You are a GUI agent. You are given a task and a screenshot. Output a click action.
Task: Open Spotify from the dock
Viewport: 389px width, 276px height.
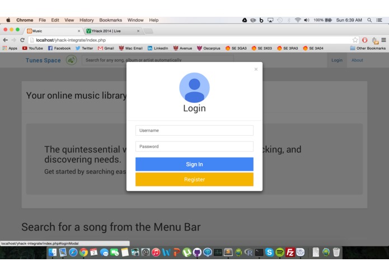coord(280,252)
